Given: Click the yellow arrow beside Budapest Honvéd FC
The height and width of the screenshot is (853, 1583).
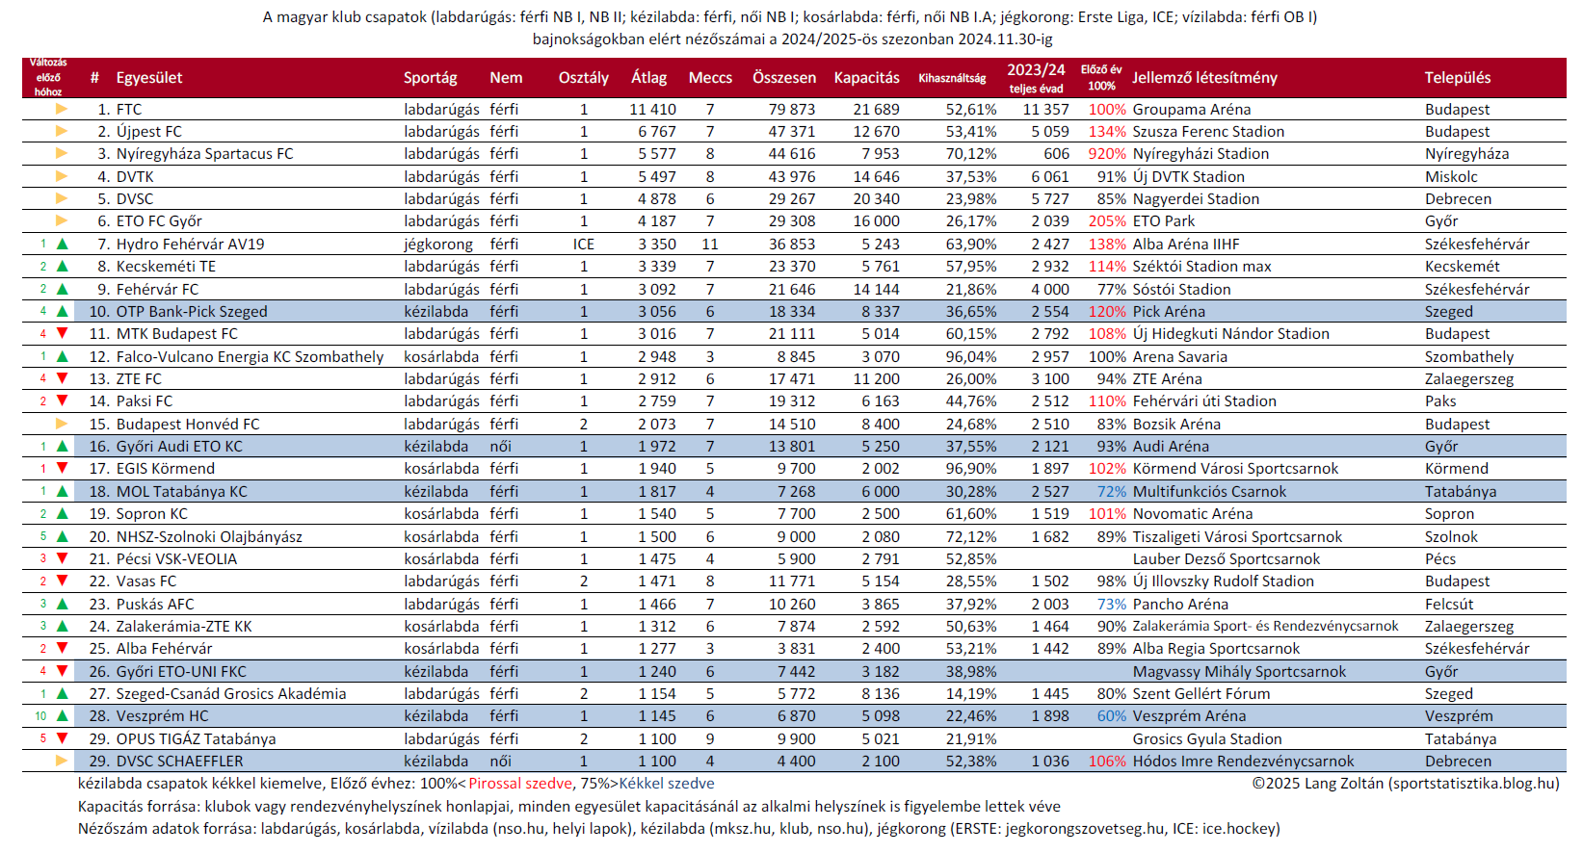Looking at the screenshot, I should coord(62,424).
